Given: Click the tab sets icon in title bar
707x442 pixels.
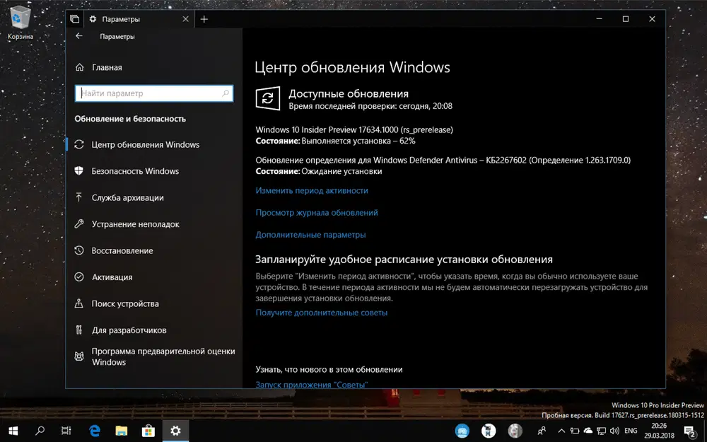Looking at the screenshot, I should coord(74,19).
